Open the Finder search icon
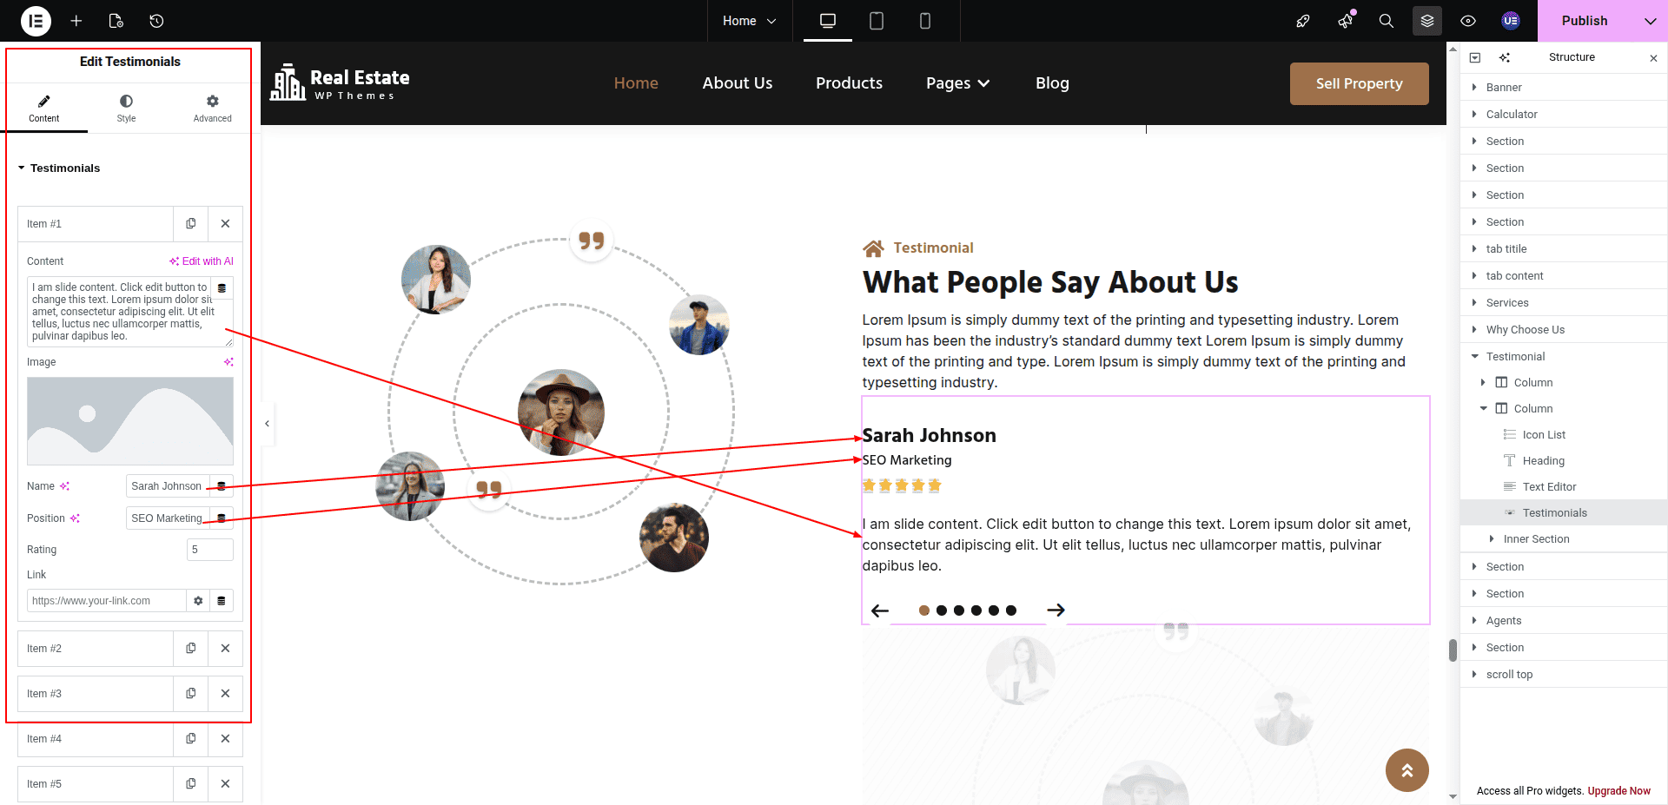1668x805 pixels. pos(1386,21)
